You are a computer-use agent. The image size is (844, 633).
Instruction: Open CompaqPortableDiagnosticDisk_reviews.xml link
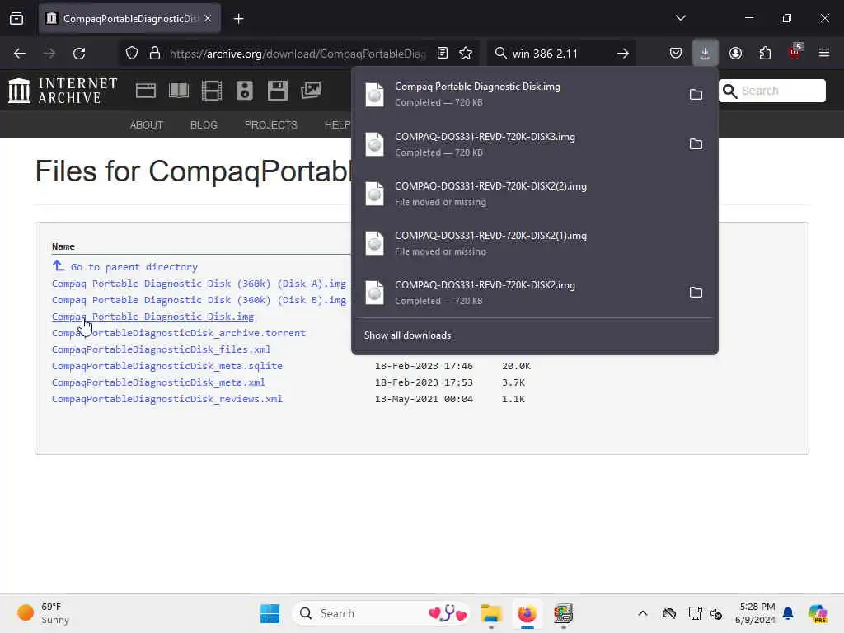[x=166, y=400]
